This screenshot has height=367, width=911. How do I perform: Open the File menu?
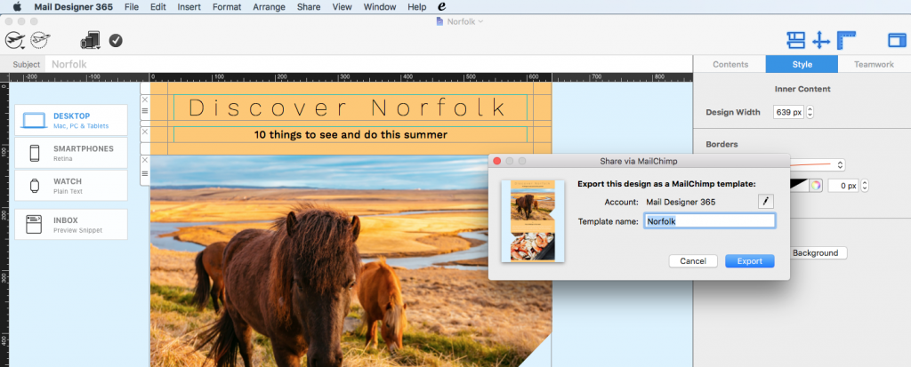tap(132, 7)
